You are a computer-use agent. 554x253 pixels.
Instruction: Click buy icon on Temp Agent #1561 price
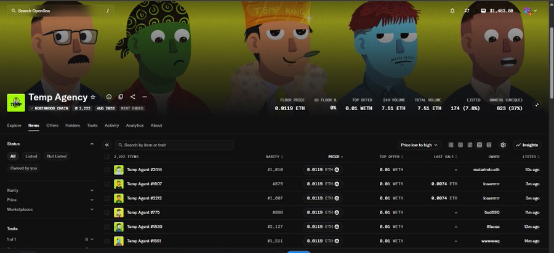(337, 241)
